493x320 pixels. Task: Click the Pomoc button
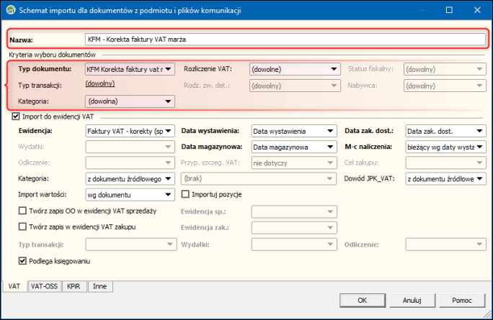pos(462,301)
